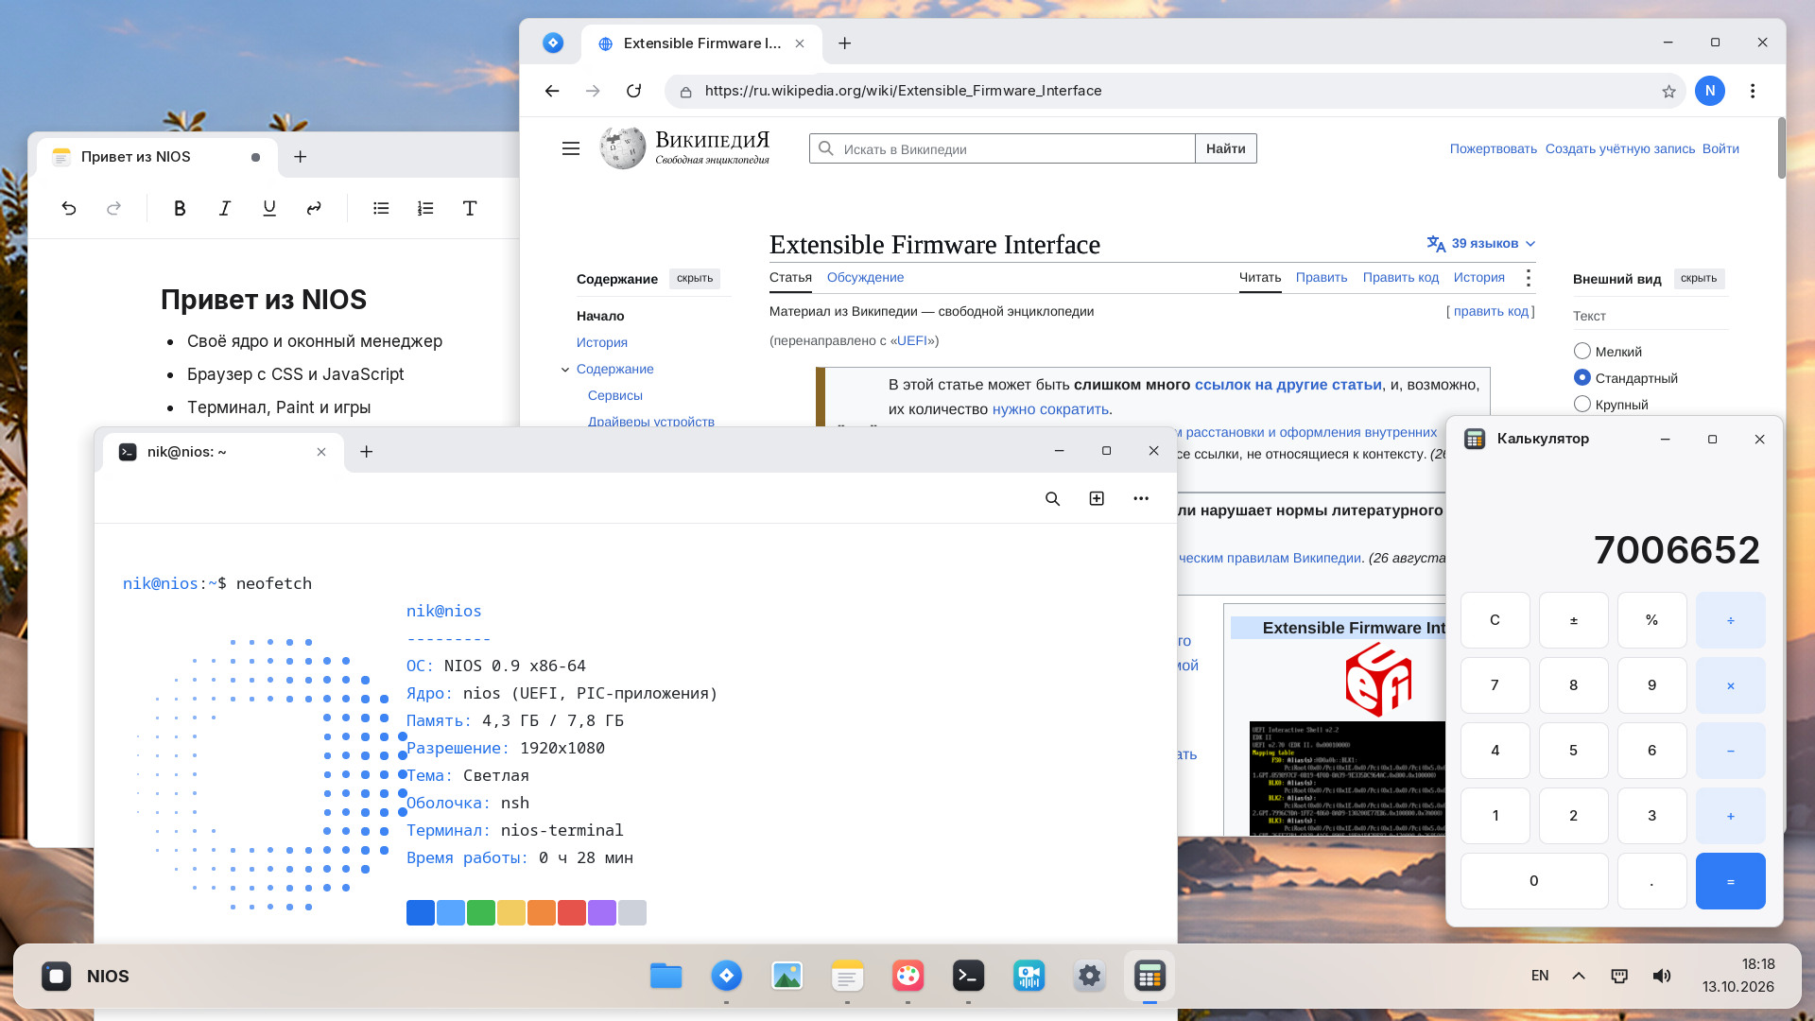Open the browser's vertical dots menu
1815x1021 pixels.
(1753, 91)
